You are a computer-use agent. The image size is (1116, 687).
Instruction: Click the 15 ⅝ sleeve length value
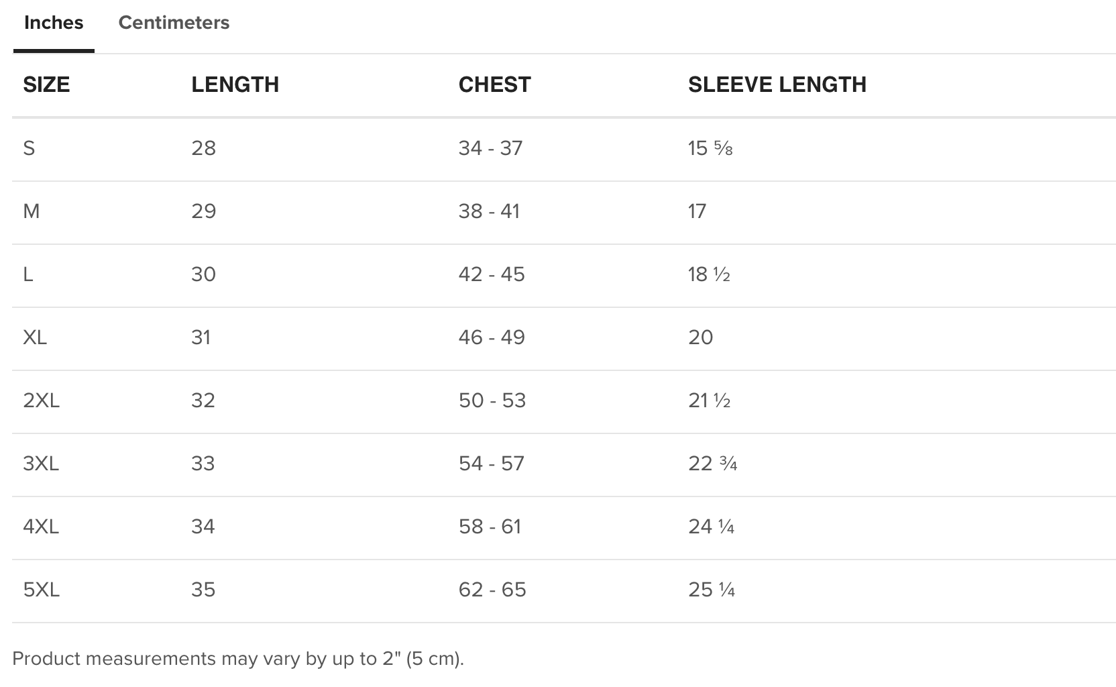click(x=710, y=148)
